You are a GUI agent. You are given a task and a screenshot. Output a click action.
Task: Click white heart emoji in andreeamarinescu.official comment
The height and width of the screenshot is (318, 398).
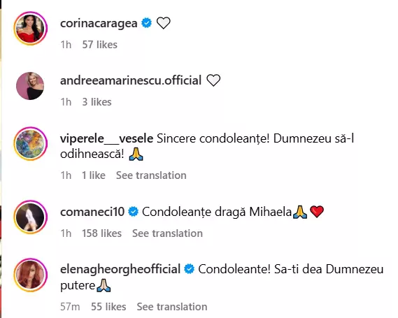(213, 80)
